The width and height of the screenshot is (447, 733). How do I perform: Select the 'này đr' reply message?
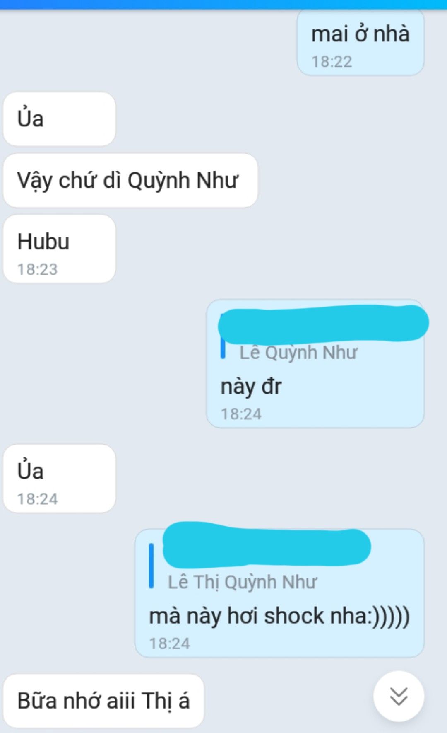(x=251, y=387)
